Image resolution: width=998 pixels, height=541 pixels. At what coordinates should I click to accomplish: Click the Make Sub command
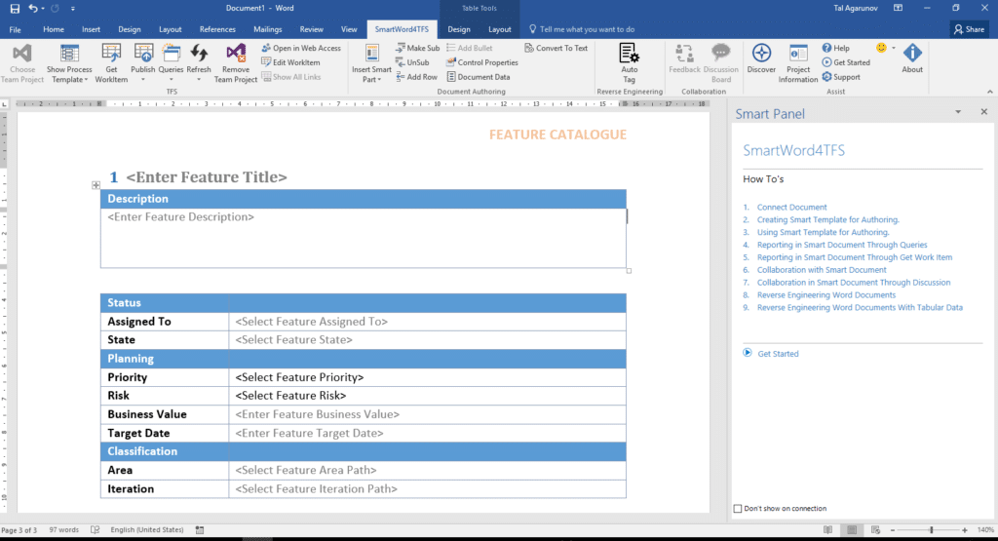coord(417,48)
